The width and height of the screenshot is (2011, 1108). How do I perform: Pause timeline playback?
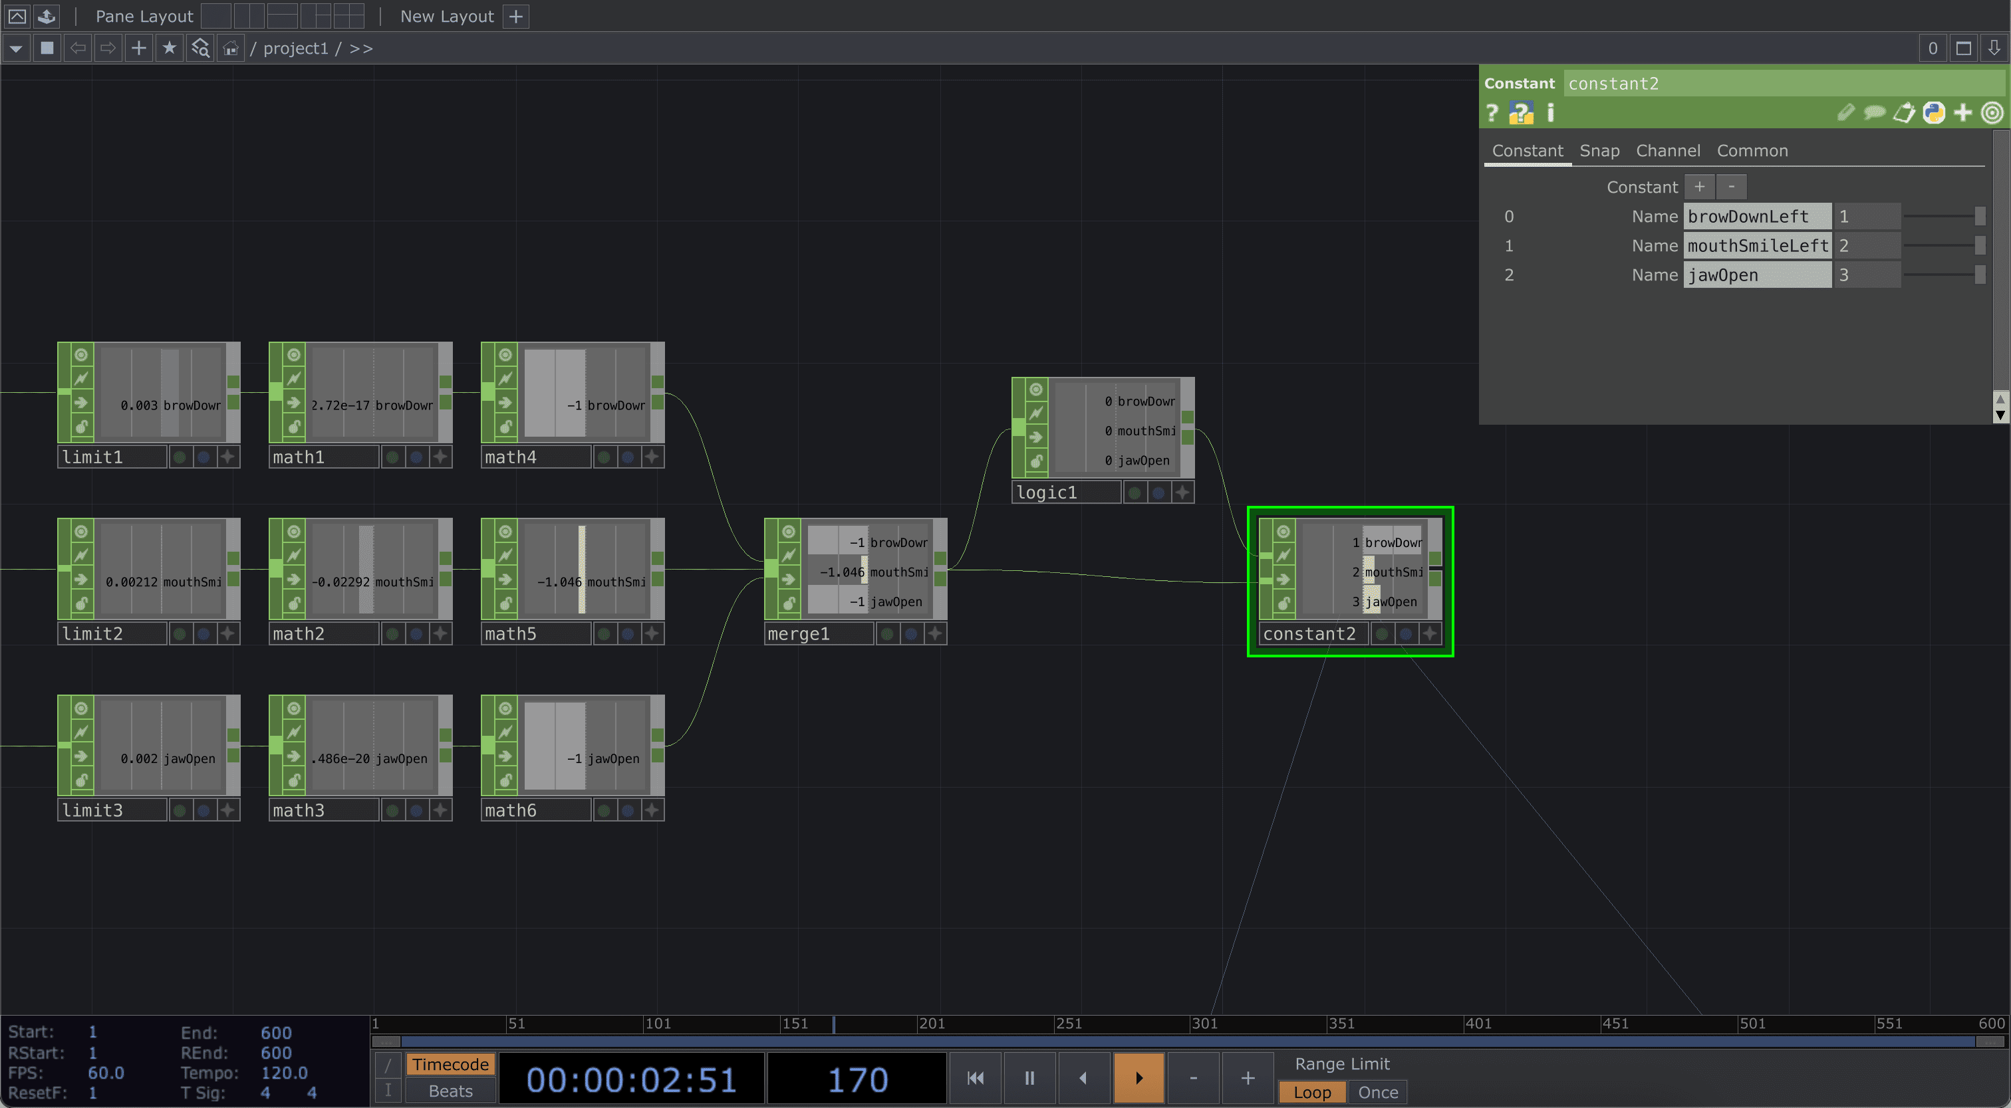1029,1077
